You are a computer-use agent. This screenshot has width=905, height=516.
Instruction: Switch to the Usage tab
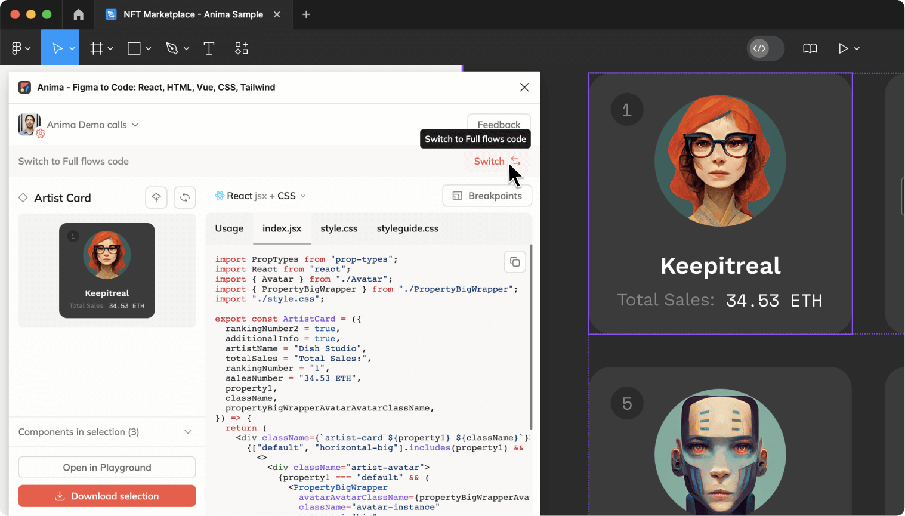click(229, 228)
